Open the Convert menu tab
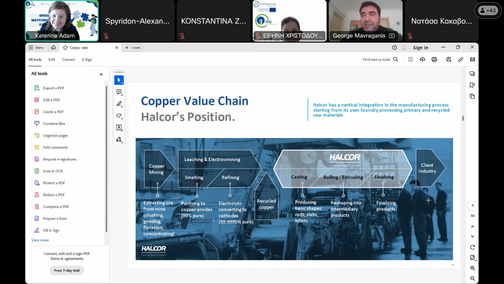 tap(68, 59)
